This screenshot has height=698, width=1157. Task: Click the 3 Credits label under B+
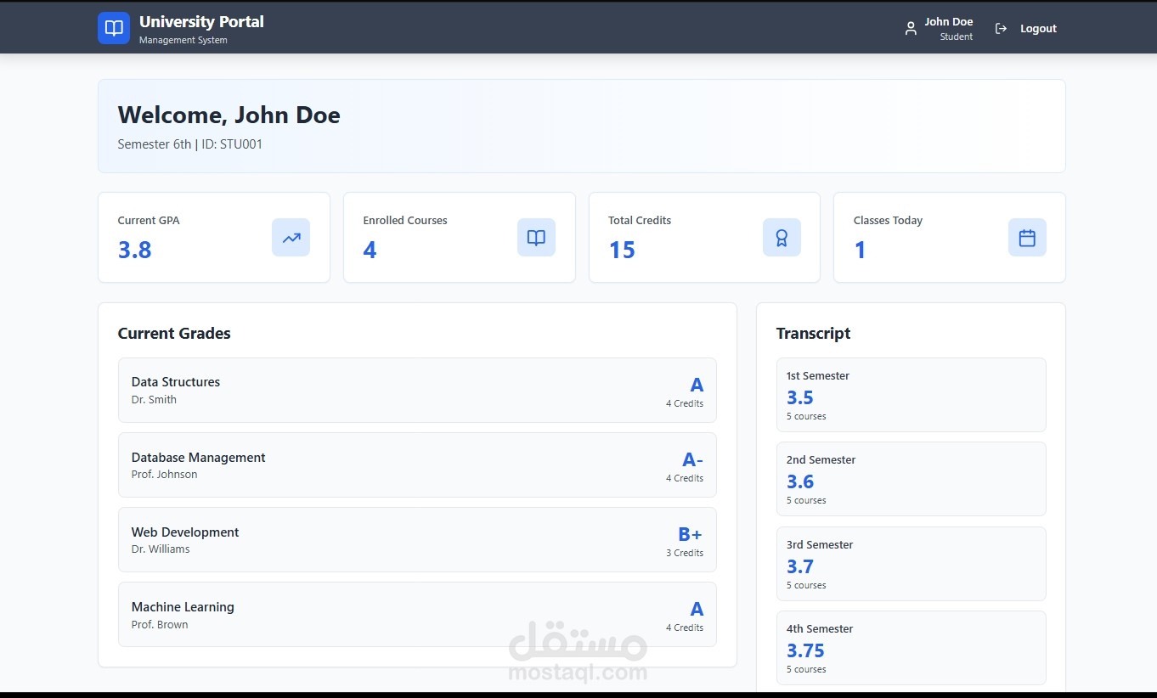685,553
